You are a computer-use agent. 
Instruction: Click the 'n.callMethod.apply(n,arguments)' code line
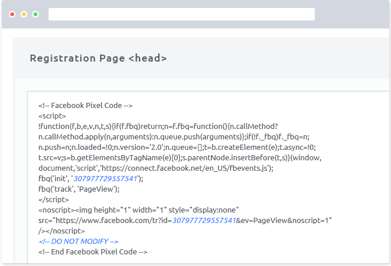(174, 137)
